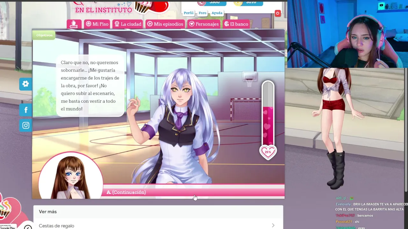Open the Personajes tab

pyautogui.click(x=204, y=24)
